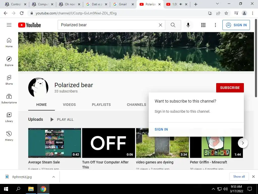The width and height of the screenshot is (258, 194).
Task: Open the YouTube apps grid icon
Action: (203, 25)
